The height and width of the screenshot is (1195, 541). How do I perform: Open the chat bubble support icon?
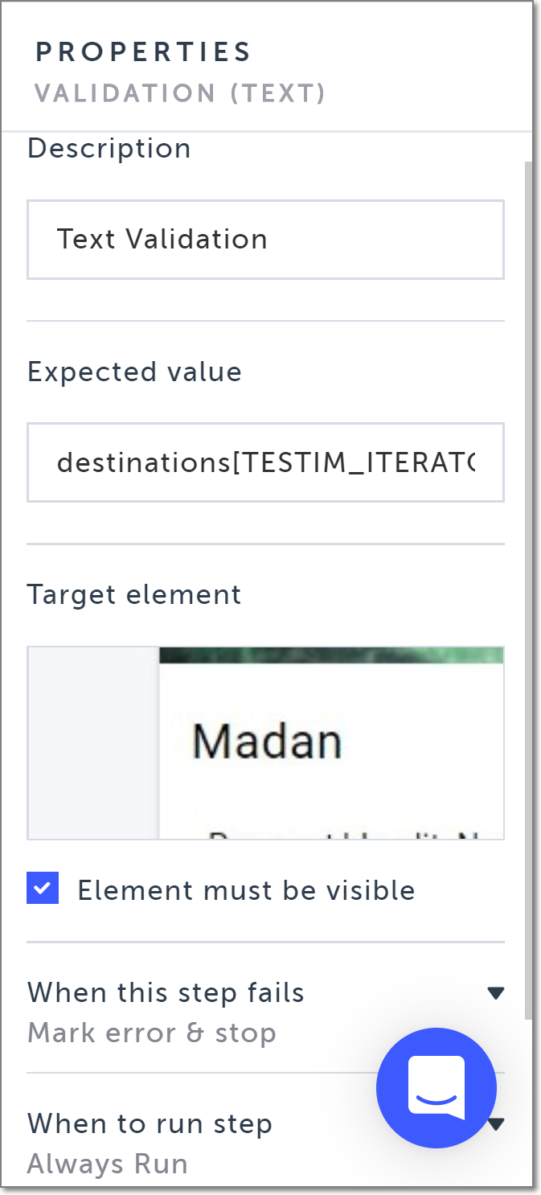click(x=436, y=1087)
